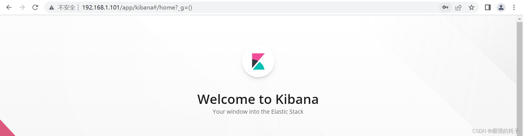The width and height of the screenshot is (523, 136).
Task: Reload the Kibana page
Action: (x=35, y=7)
